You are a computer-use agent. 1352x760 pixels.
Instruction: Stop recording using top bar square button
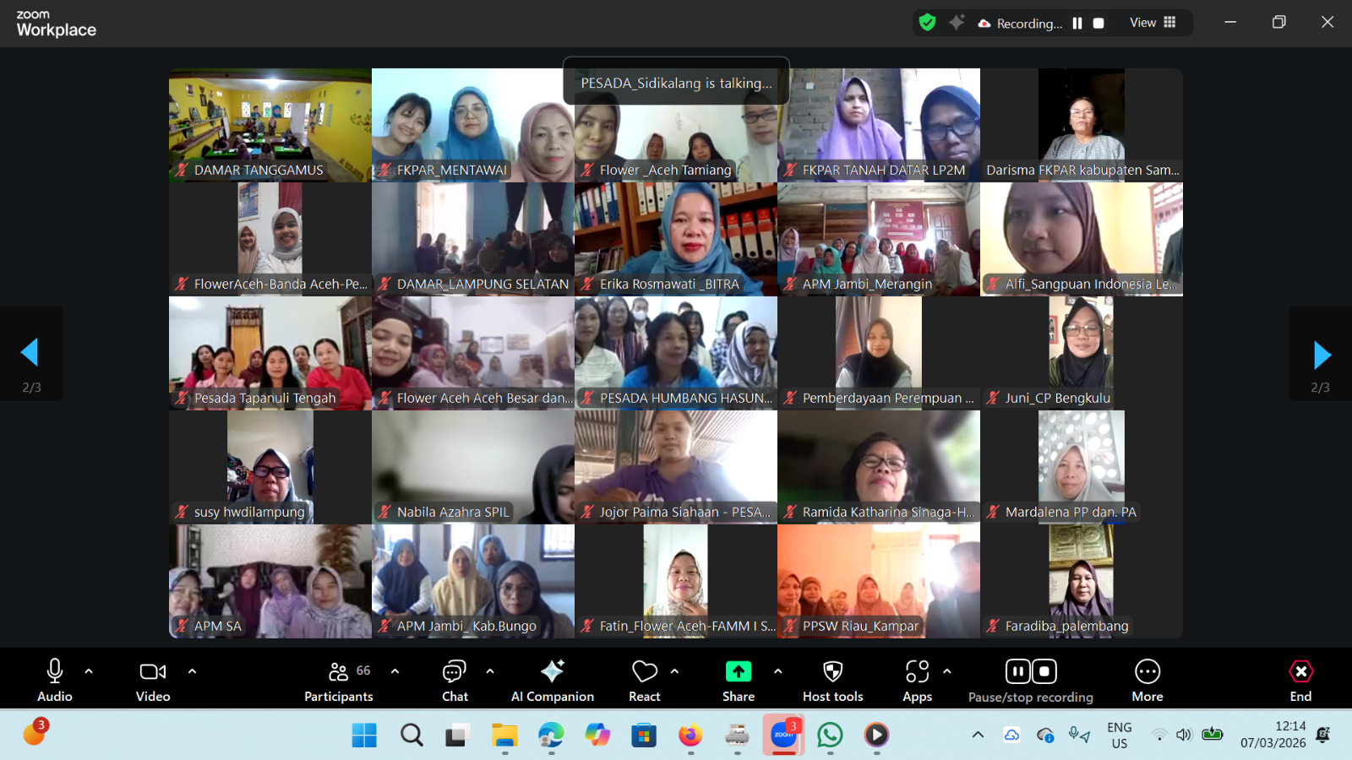point(1098,24)
